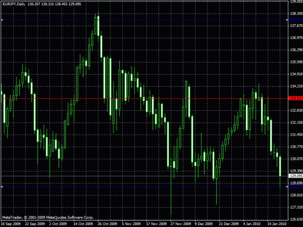This screenshot has width=303, height=227.
Task: Select the left handle of the lower blue line
Action: pos(2,187)
